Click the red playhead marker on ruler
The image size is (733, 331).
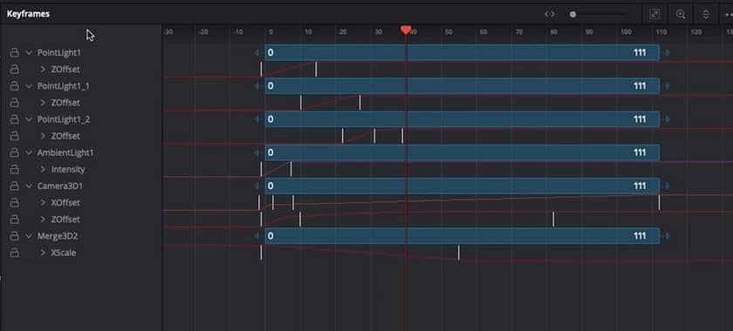coord(406,30)
